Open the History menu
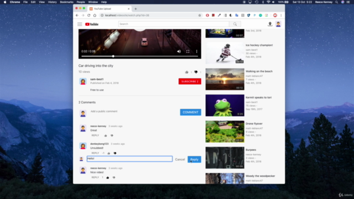 52,2
